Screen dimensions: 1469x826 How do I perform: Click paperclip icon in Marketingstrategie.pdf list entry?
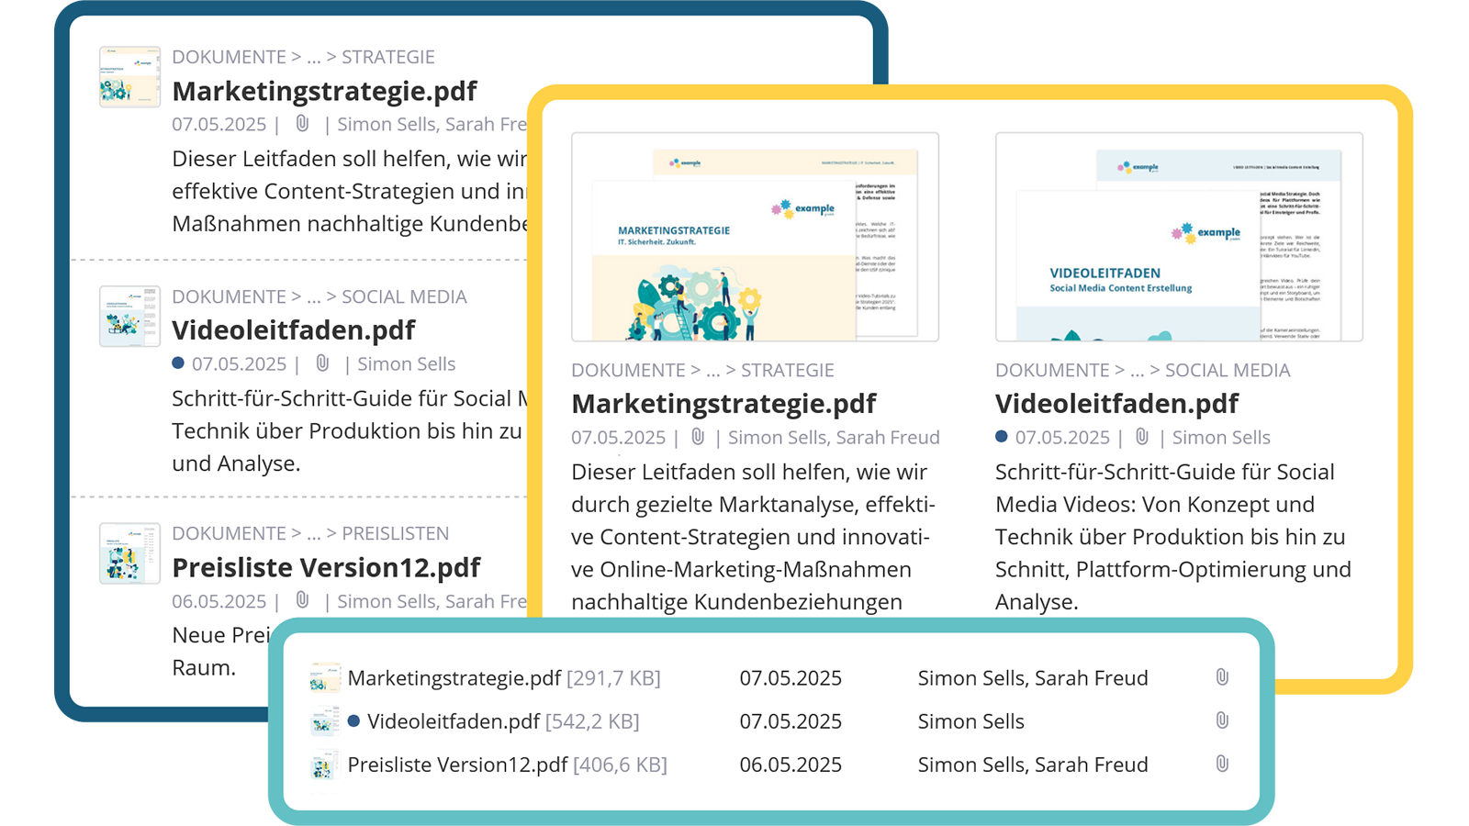pos(302,123)
